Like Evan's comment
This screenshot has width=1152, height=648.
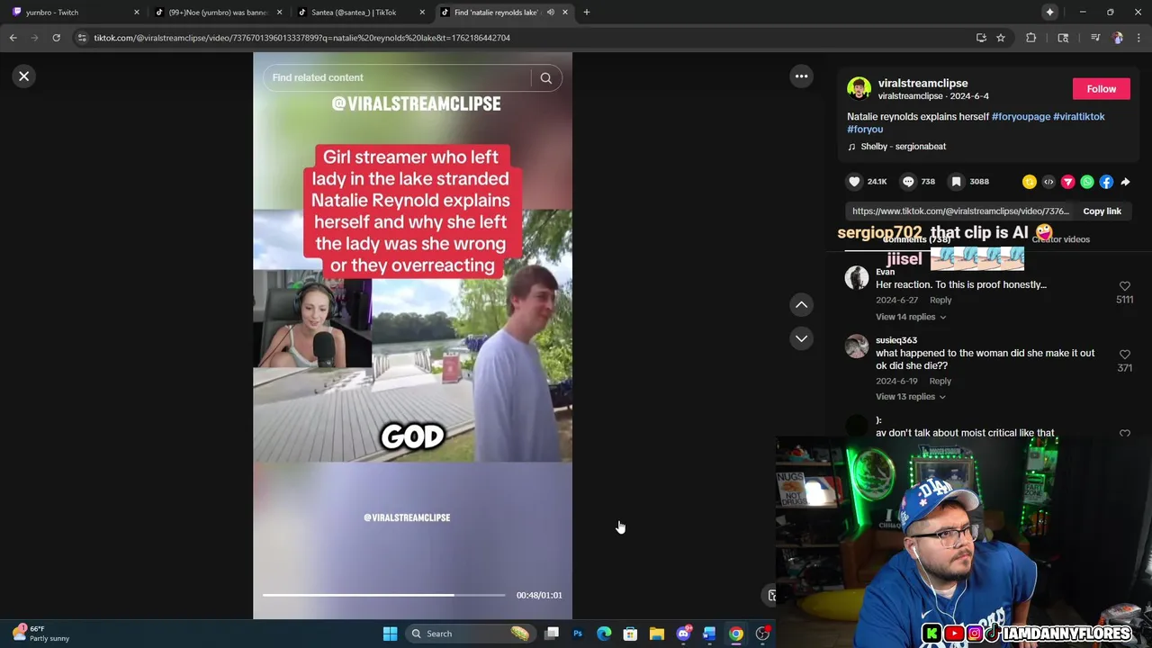(1124, 286)
